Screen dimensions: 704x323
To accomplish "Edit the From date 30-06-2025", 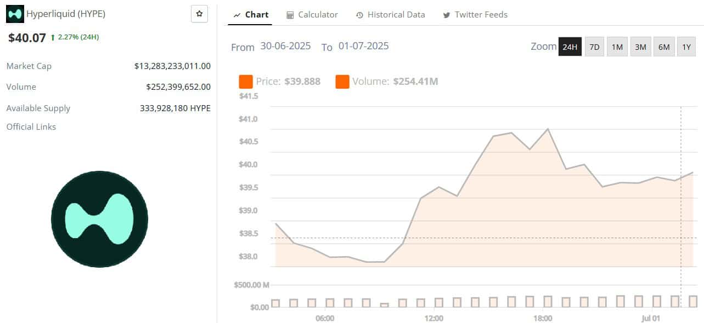I will pos(285,46).
